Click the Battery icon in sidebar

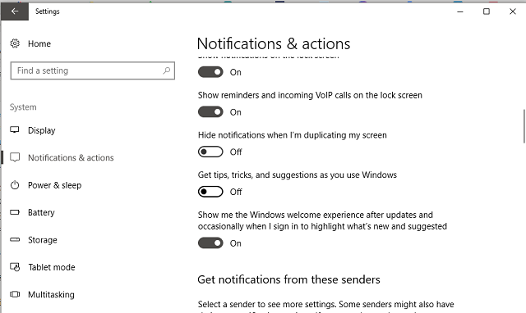(15, 212)
